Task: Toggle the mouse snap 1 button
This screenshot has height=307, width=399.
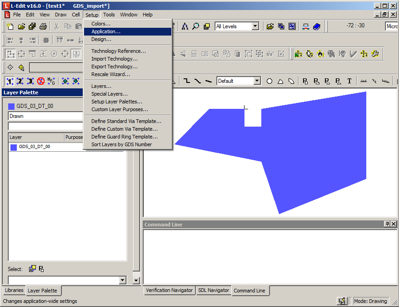Action: click(x=10, y=81)
